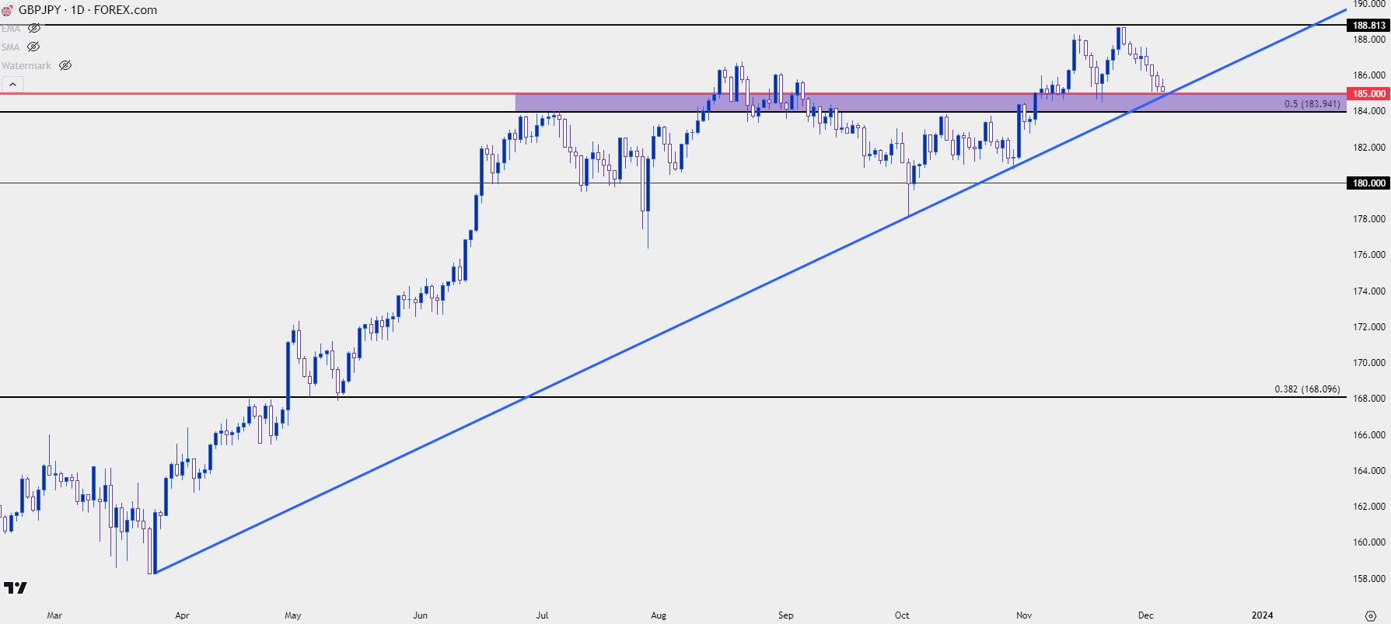The width and height of the screenshot is (1391, 624).
Task: Click the May label on time axis
Action: [x=293, y=615]
